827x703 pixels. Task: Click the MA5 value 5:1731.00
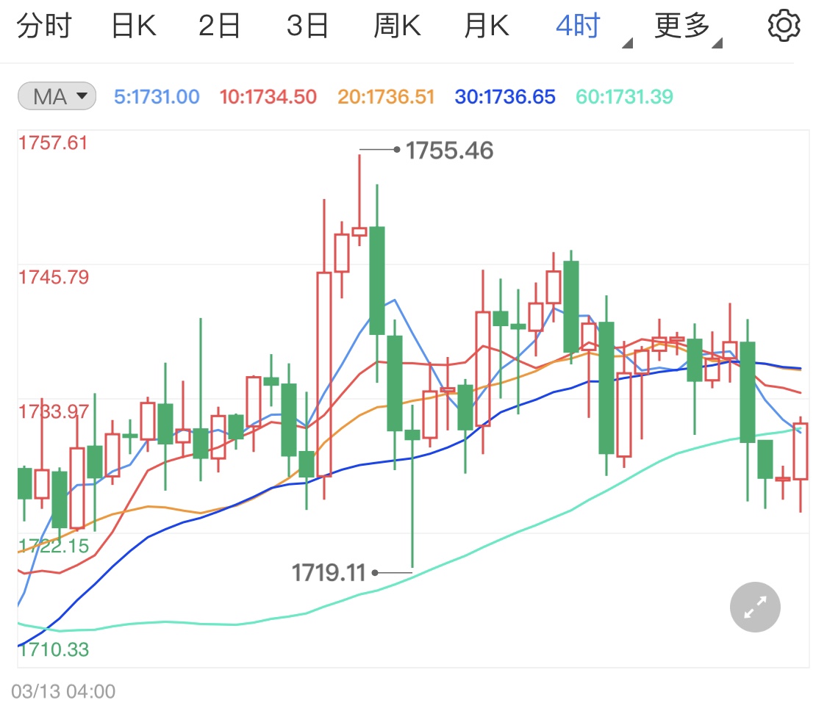[157, 96]
